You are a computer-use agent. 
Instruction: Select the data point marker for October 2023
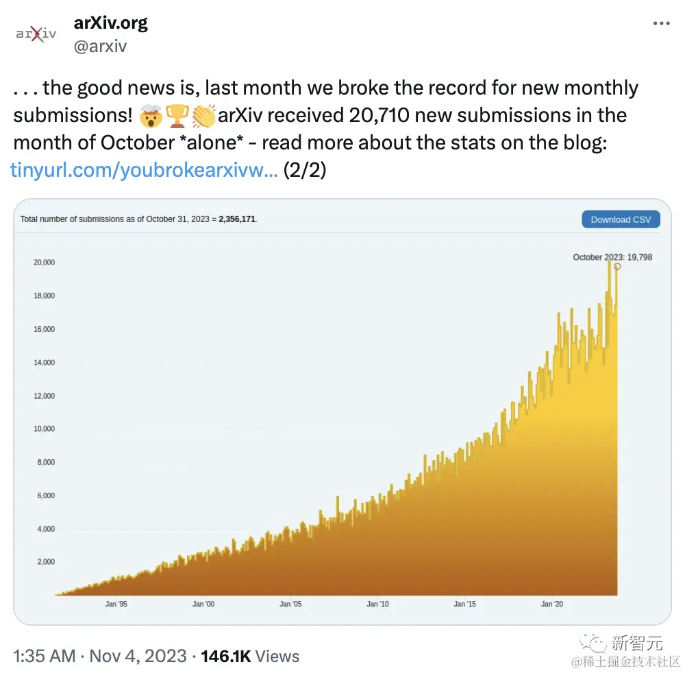(616, 267)
